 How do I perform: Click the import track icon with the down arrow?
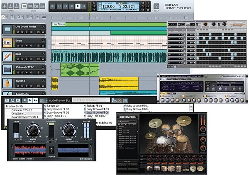click(10, 6)
